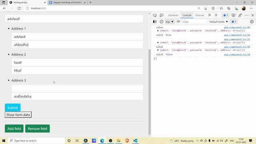This screenshot has height=144, width=256.
Task: Open issues counter badge in DevTools header
Action: [x=226, y=15]
